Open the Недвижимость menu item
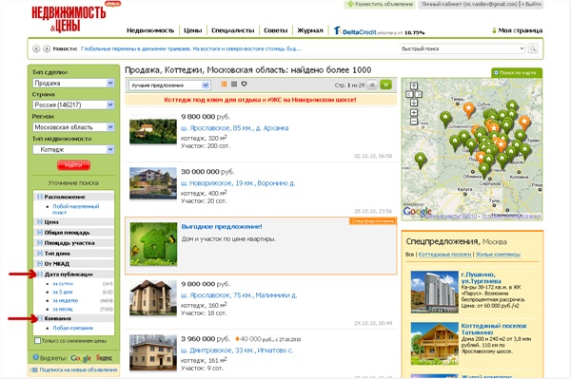This screenshot has width=571, height=379. pyautogui.click(x=150, y=30)
